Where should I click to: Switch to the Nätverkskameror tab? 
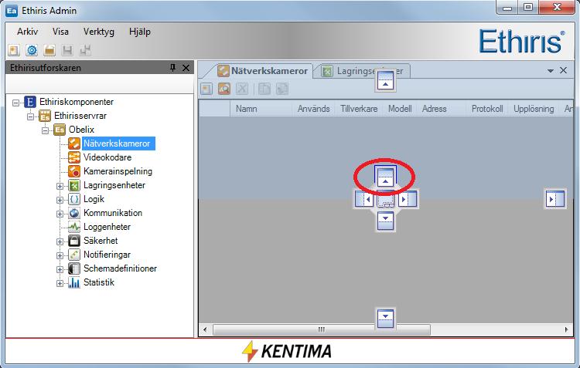(x=263, y=71)
